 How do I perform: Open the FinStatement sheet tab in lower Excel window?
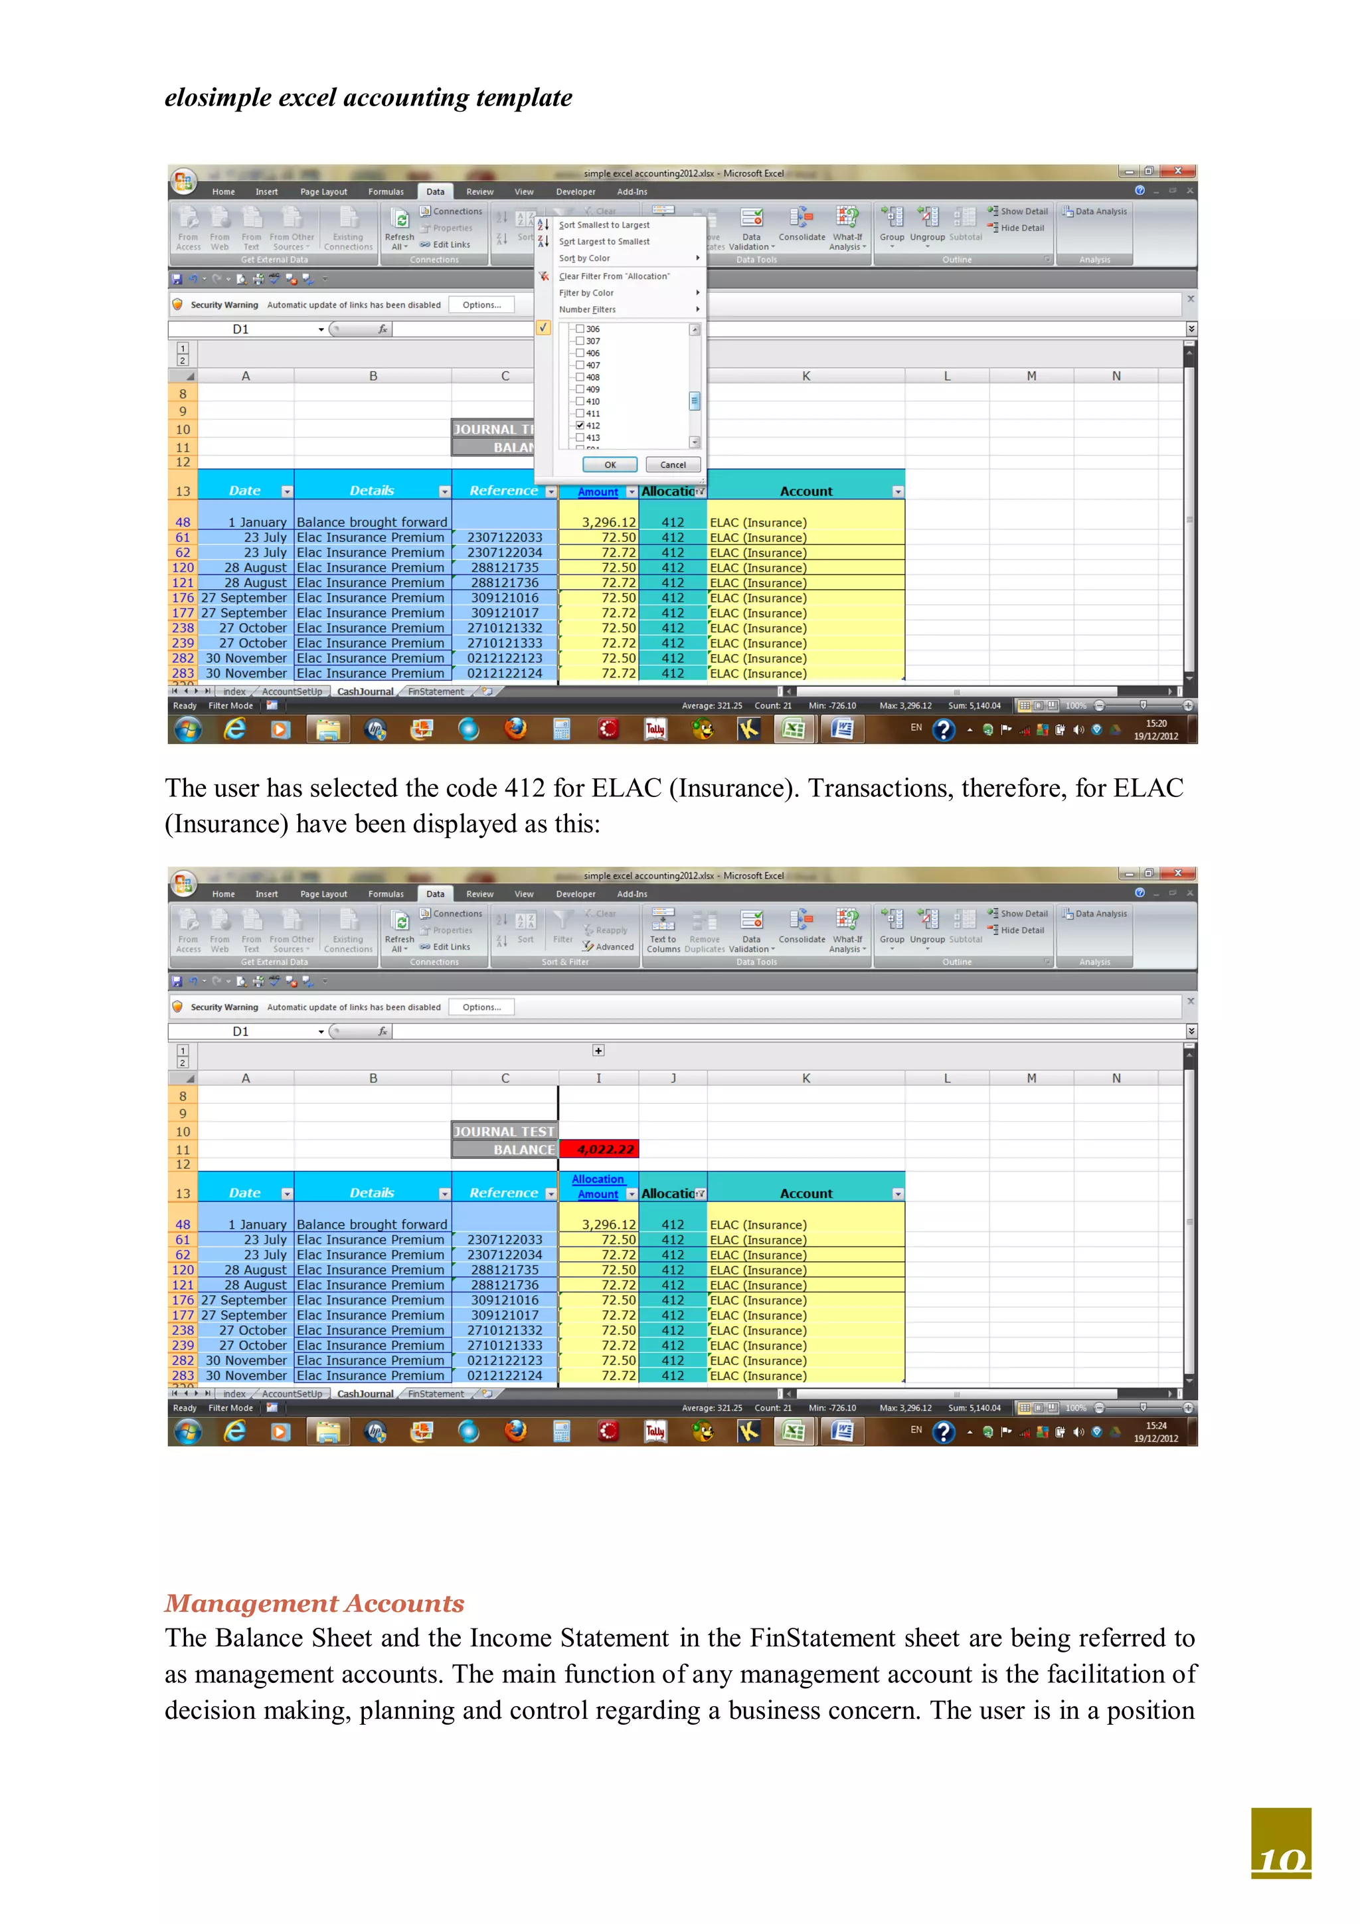[436, 1395]
